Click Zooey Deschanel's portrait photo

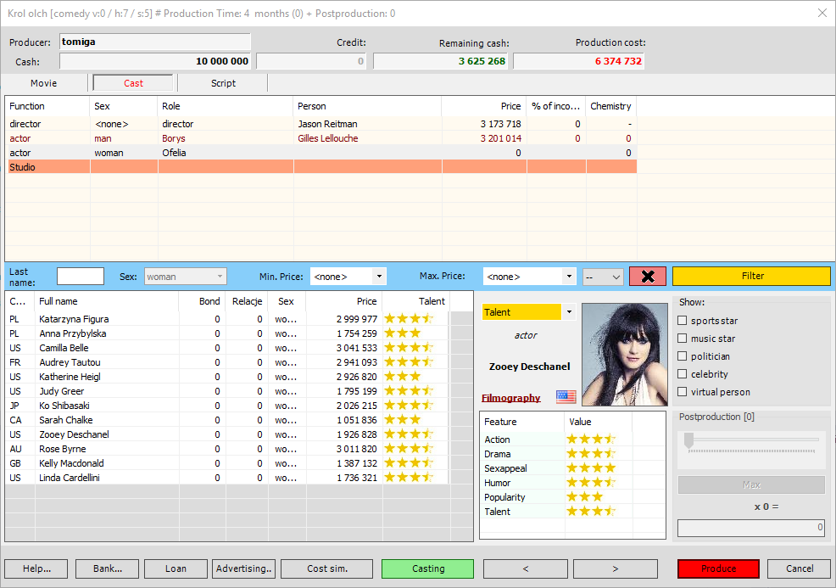coord(625,355)
